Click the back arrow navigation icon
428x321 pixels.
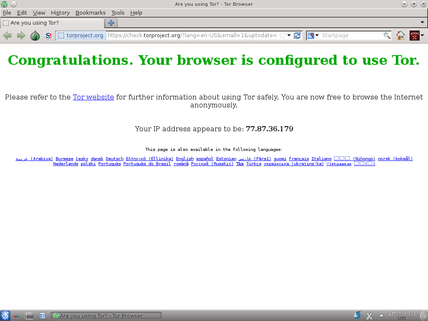(7, 36)
